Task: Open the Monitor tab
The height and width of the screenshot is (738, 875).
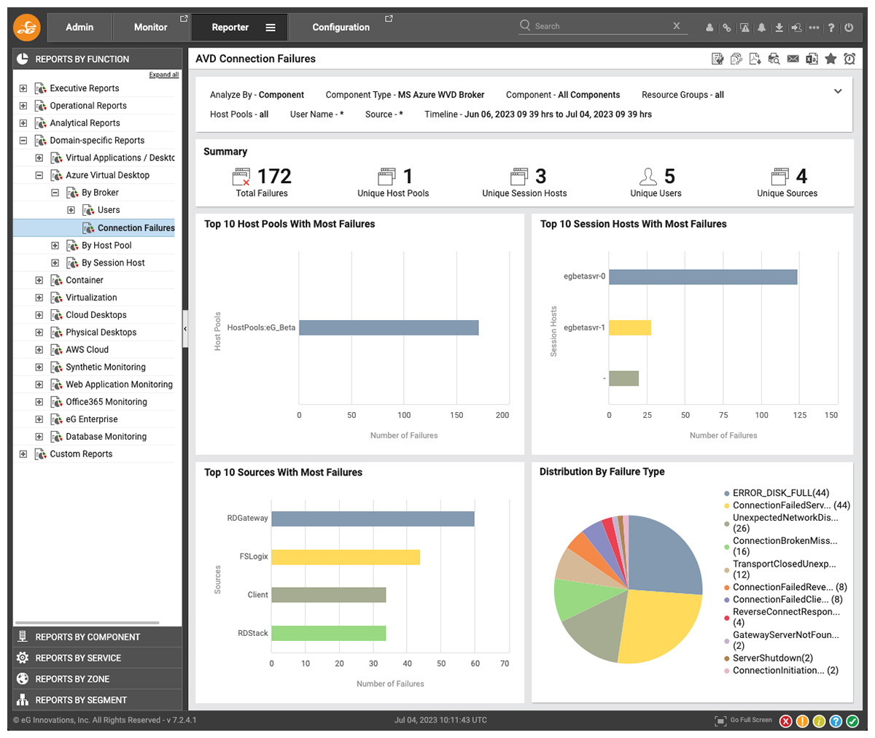Action: click(151, 27)
